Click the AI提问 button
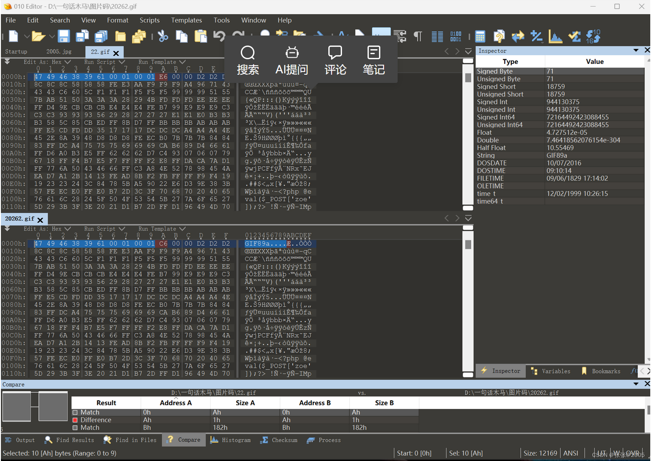Image resolution: width=653 pixels, height=461 pixels. click(292, 61)
